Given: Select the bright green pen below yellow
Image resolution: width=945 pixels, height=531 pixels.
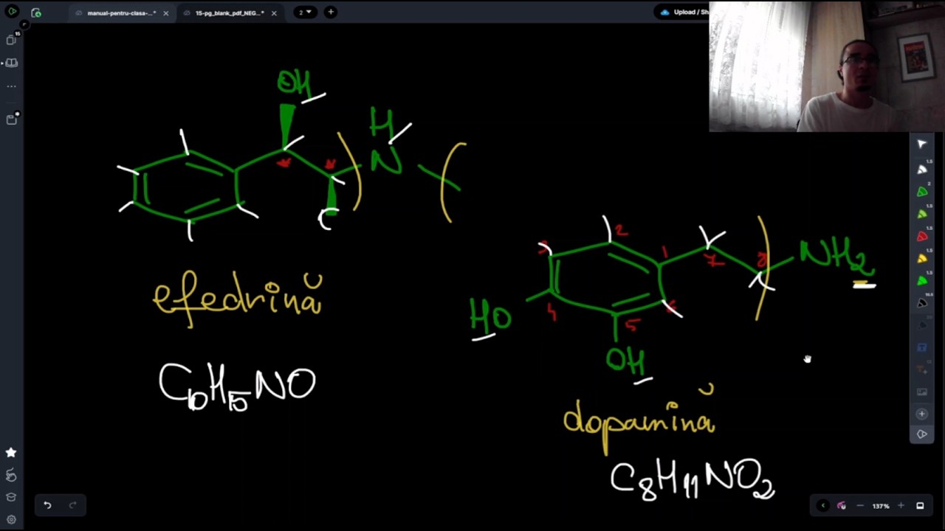Looking at the screenshot, I should [x=921, y=280].
